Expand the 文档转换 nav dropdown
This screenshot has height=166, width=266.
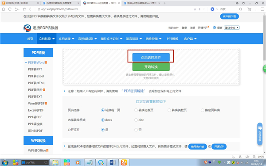click(47, 39)
